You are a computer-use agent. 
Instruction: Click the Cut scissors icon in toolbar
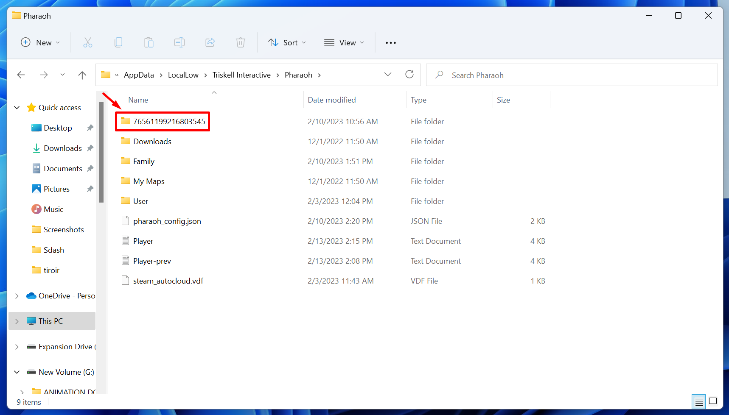tap(88, 42)
